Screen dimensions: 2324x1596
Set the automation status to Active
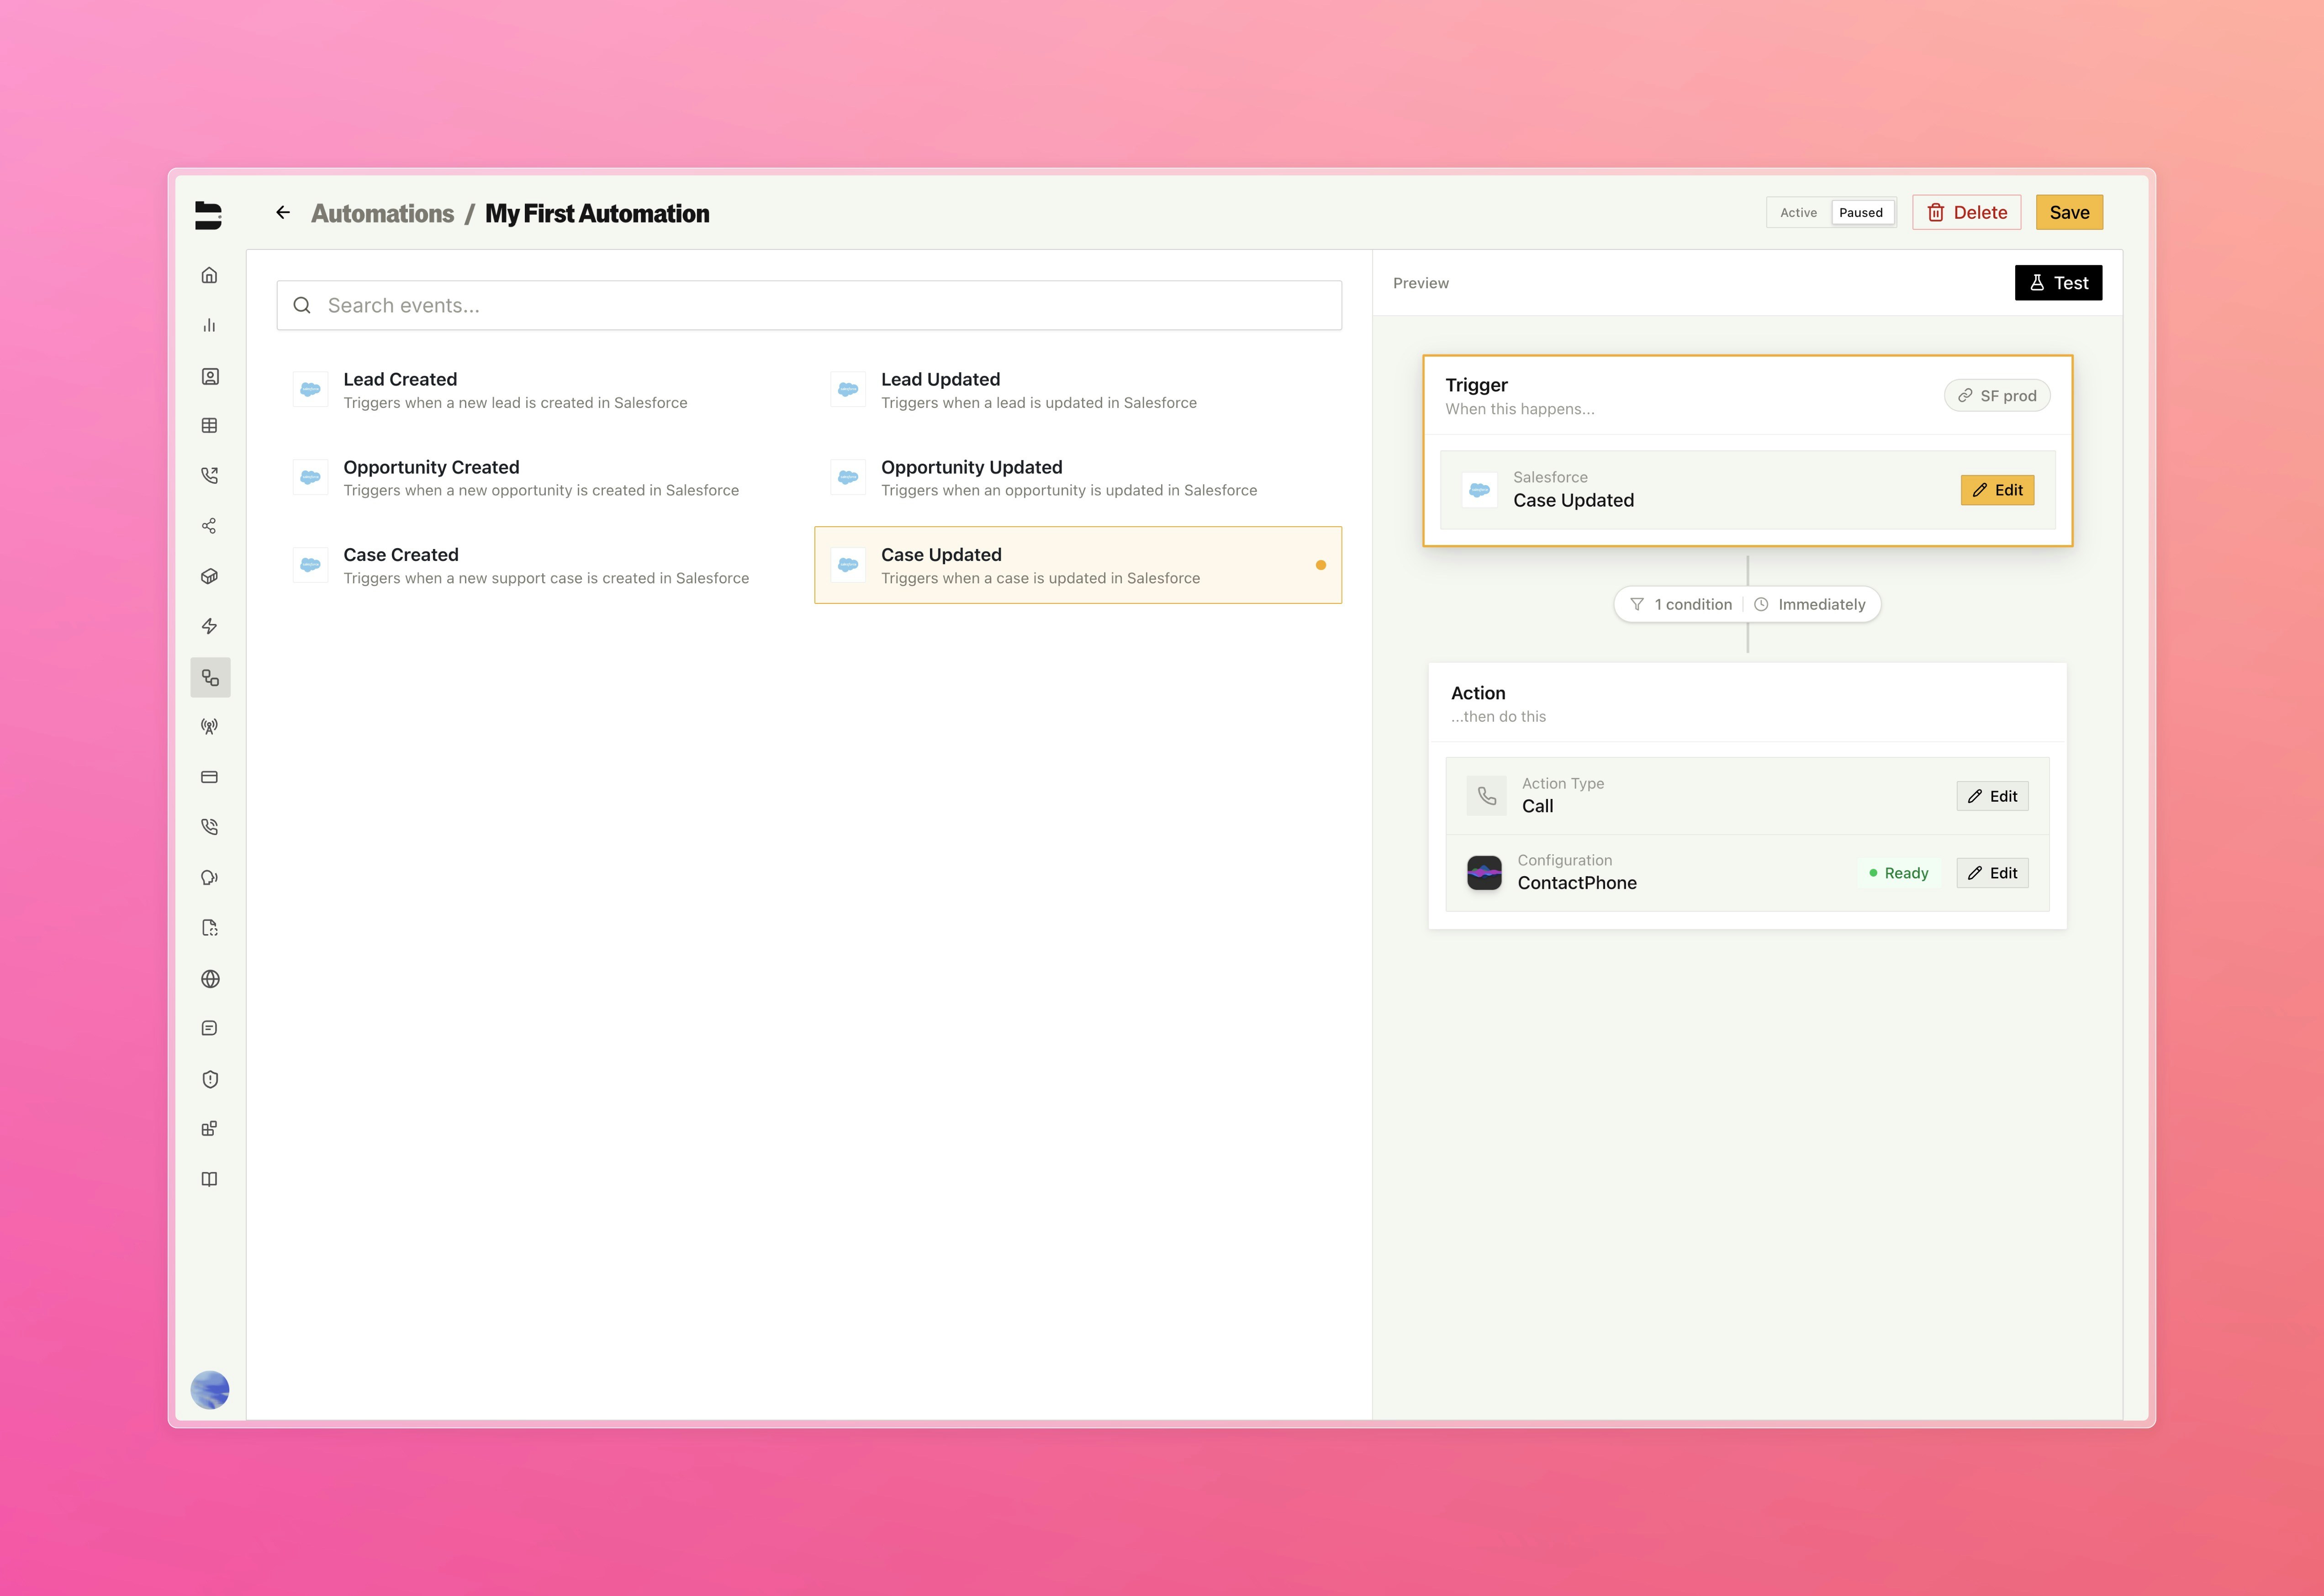click(1797, 212)
